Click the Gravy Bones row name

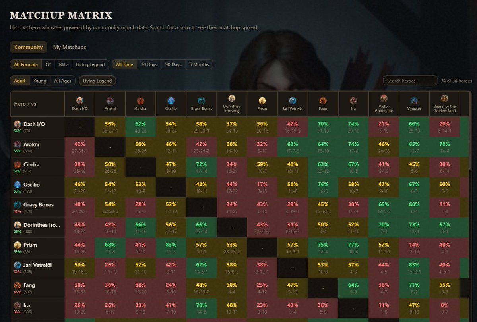39,204
